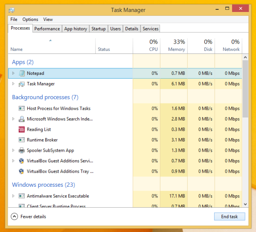Click the 0.3 MB memory value

pos(178,129)
